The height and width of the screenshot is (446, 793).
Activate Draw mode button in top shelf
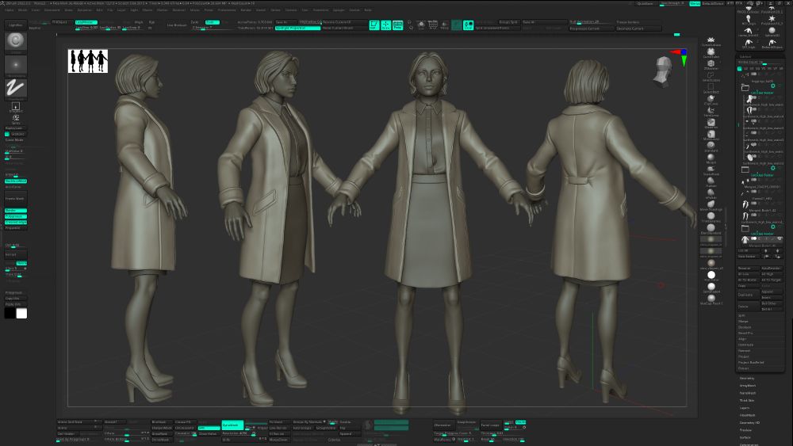pyautogui.click(x=386, y=25)
